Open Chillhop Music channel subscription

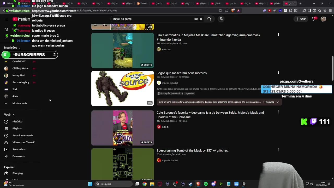pos(20,68)
